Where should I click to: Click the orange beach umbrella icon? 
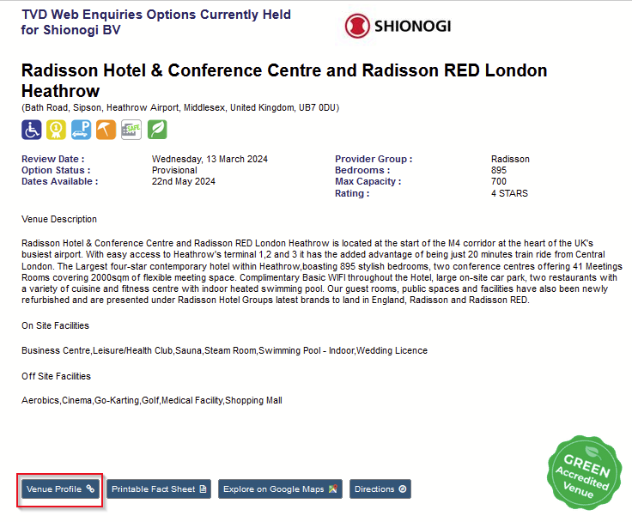pyautogui.click(x=106, y=130)
